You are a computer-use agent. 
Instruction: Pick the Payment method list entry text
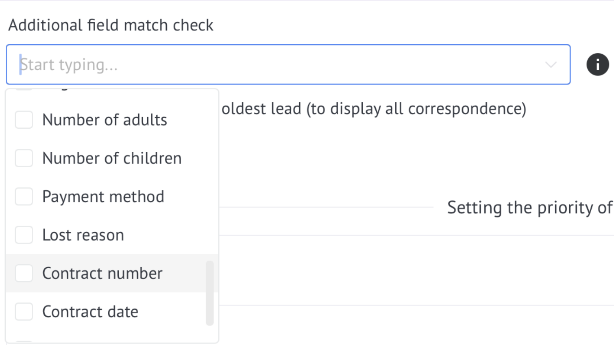pyautogui.click(x=103, y=197)
